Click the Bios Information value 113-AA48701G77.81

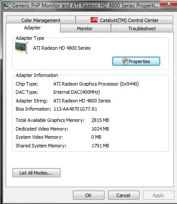76,109
